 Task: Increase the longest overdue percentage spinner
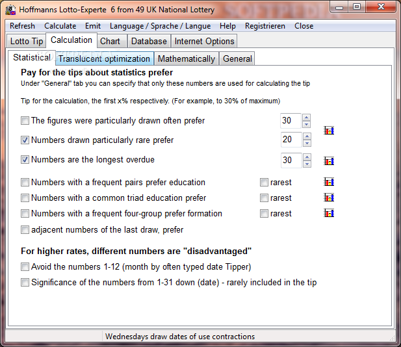point(307,157)
